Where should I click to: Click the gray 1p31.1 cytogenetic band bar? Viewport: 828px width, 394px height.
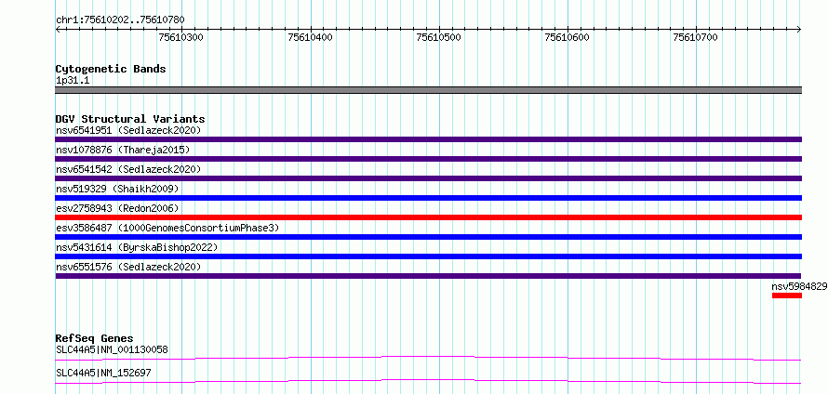coord(428,90)
